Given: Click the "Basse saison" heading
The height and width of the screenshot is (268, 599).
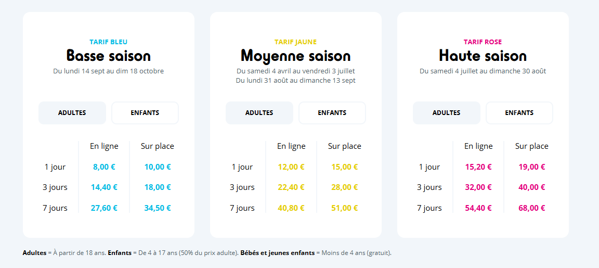Looking at the screenshot, I should click(x=109, y=56).
